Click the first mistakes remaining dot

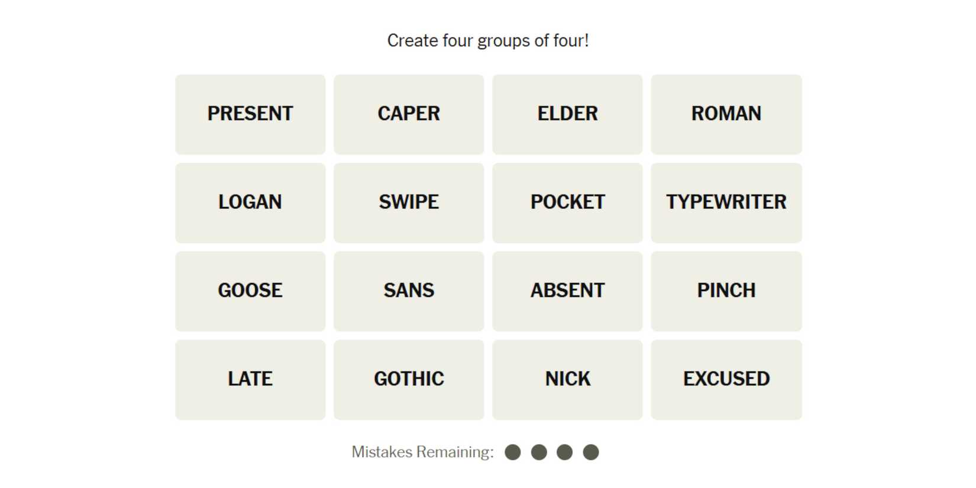(x=513, y=453)
